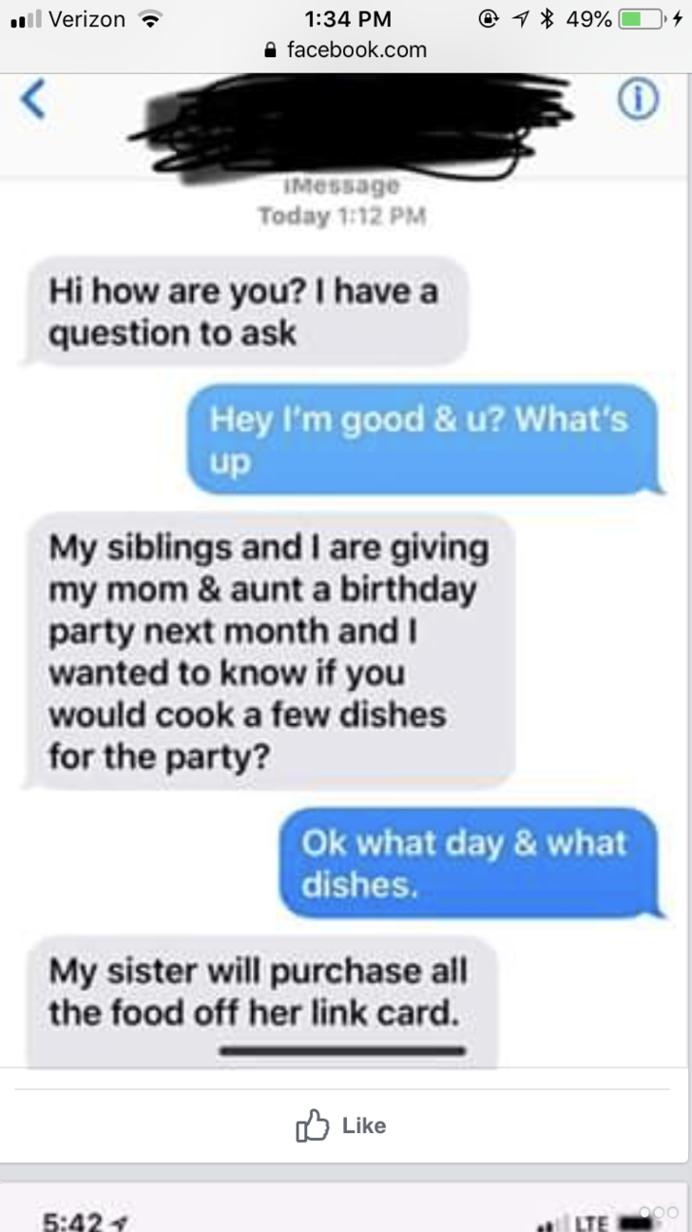Tap the back chevron in the iMessage header

point(33,100)
